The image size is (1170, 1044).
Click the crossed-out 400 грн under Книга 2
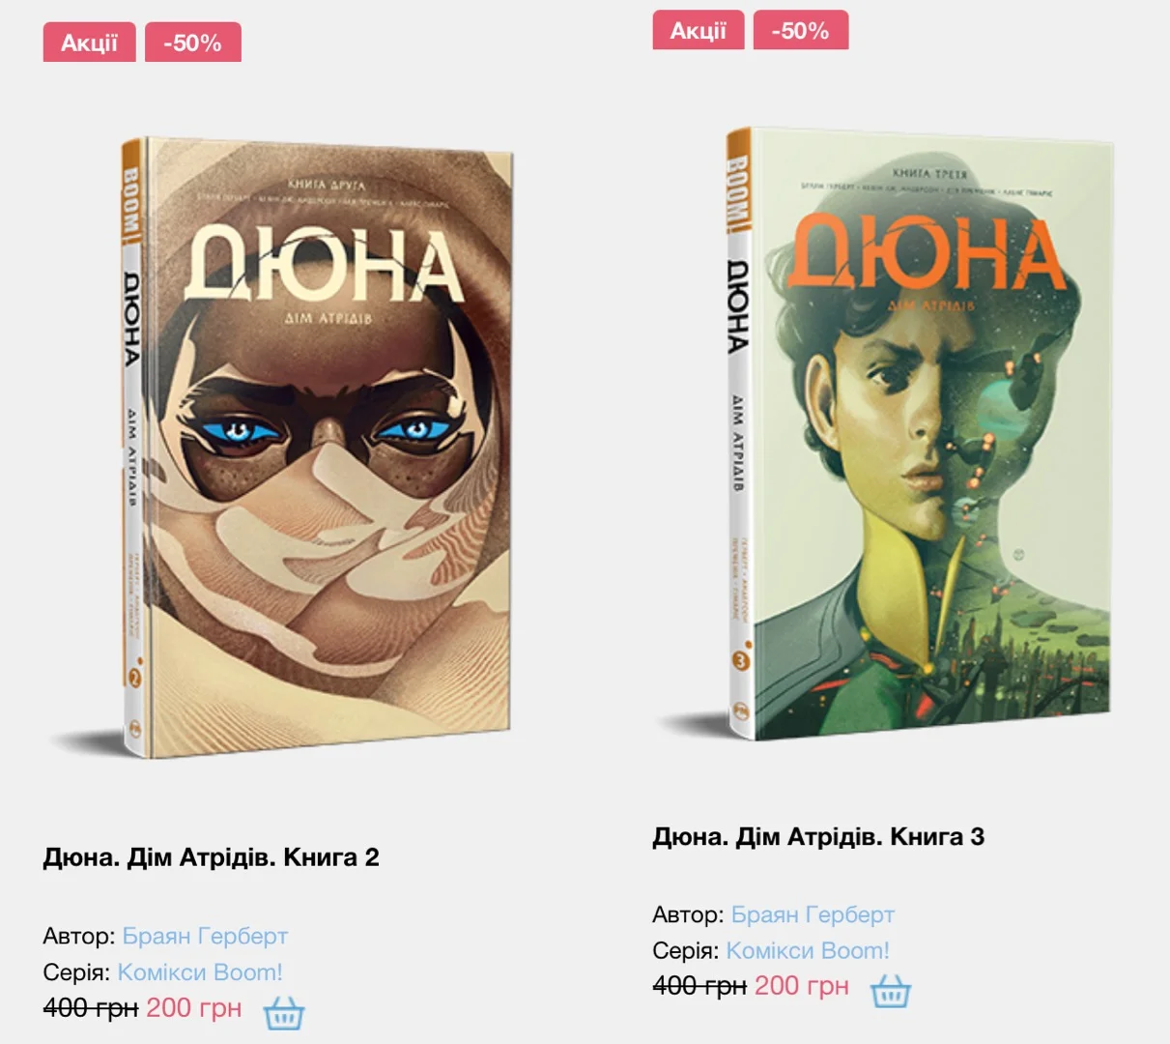pyautogui.click(x=91, y=1008)
